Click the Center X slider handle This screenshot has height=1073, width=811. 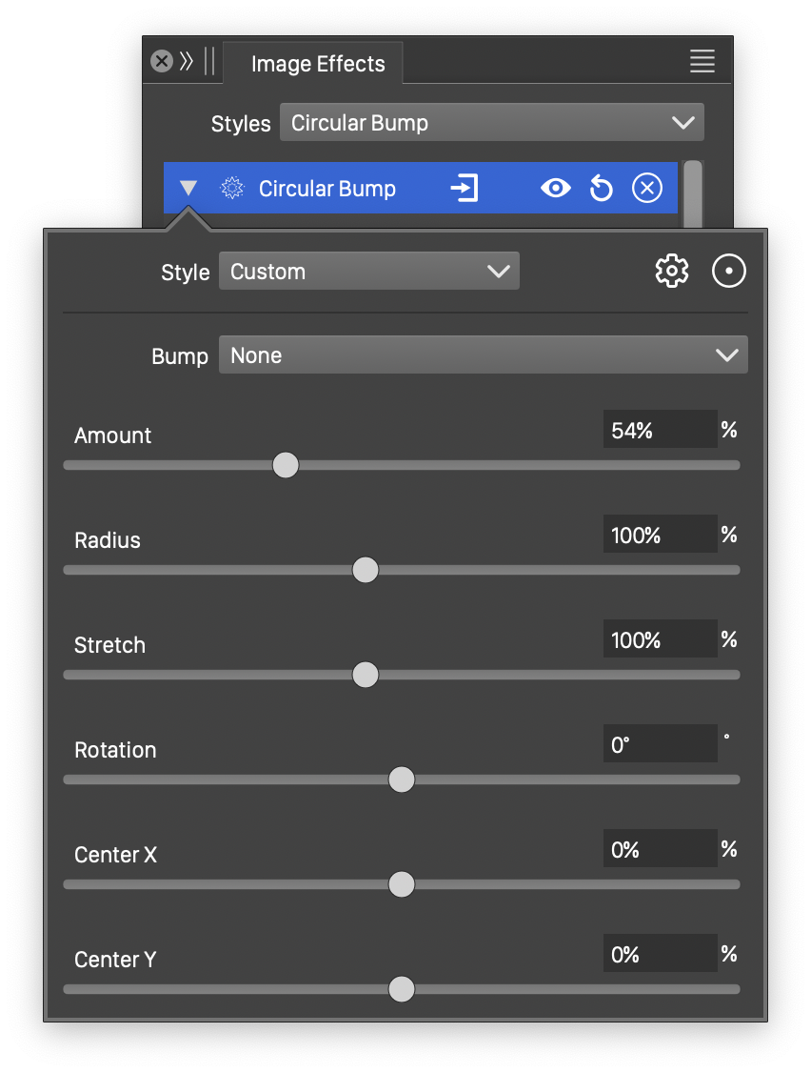[x=402, y=884]
